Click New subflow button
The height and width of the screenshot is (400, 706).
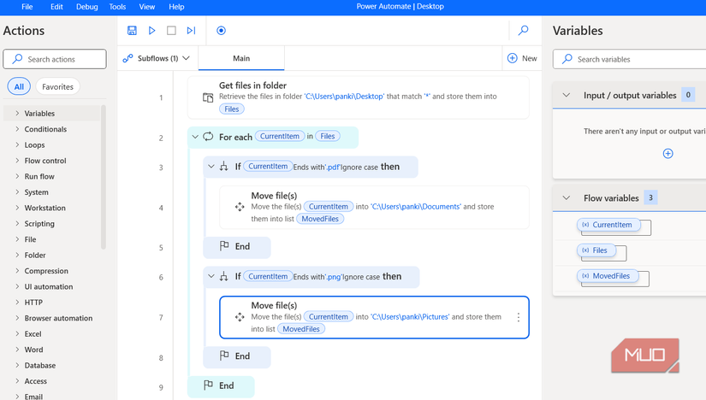[522, 58]
